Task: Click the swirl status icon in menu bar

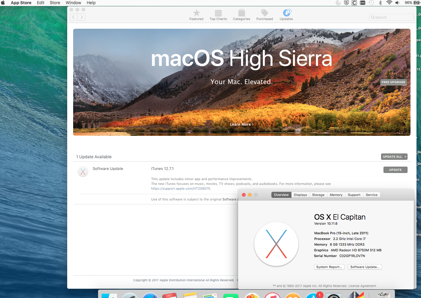Action: tap(338, 3)
